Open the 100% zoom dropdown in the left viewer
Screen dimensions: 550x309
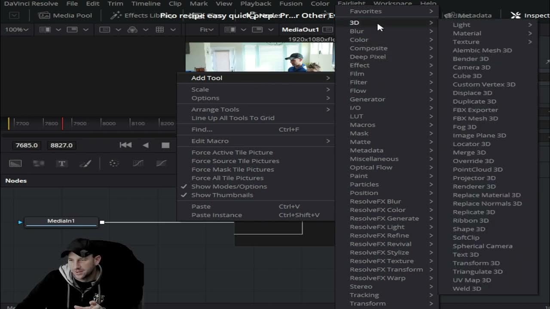point(17,30)
